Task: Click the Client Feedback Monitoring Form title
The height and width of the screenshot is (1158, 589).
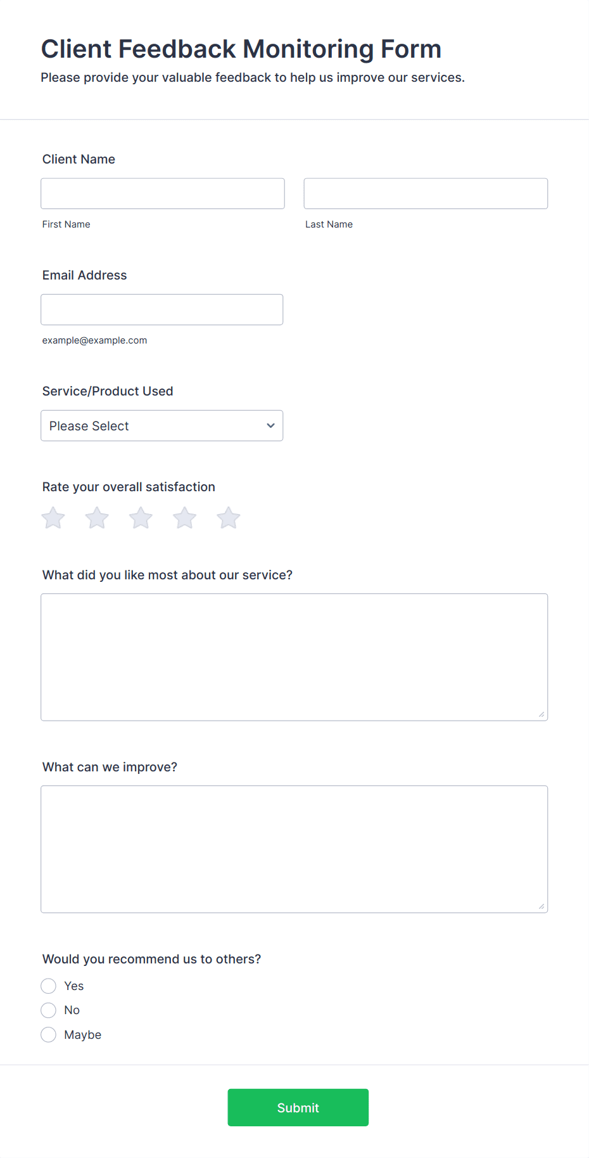Action: pyautogui.click(x=241, y=48)
